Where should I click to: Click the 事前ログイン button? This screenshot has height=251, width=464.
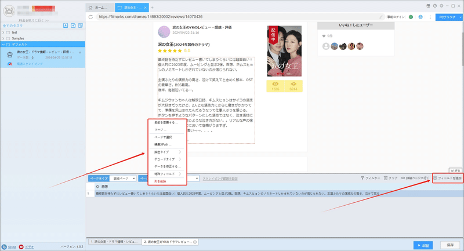click(x=396, y=17)
